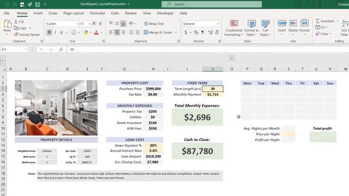Click the AutoSum button
The width and height of the screenshot is (349, 196).
pyautogui.click(x=325, y=21)
